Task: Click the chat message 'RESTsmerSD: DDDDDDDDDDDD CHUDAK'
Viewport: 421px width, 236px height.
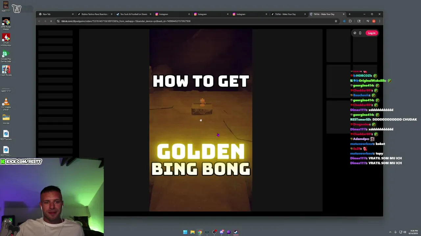Action: (x=384, y=120)
